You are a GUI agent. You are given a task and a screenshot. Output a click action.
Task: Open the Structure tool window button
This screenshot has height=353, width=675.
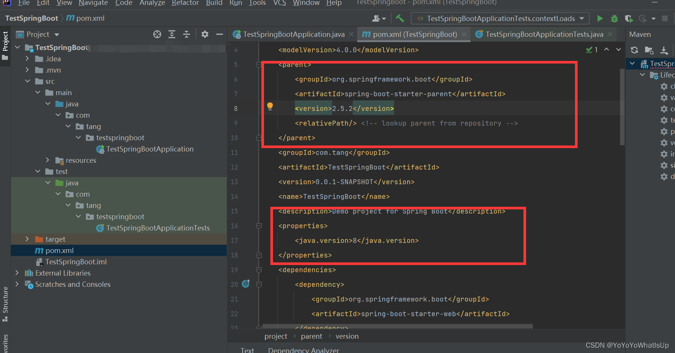point(5,304)
